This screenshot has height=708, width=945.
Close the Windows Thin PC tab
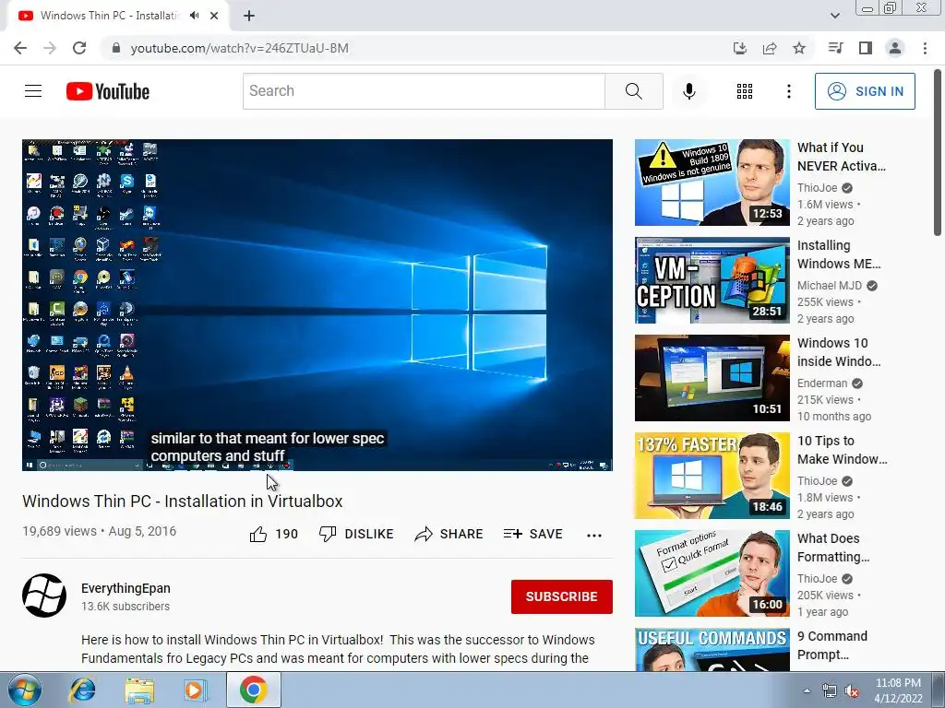pyautogui.click(x=214, y=16)
